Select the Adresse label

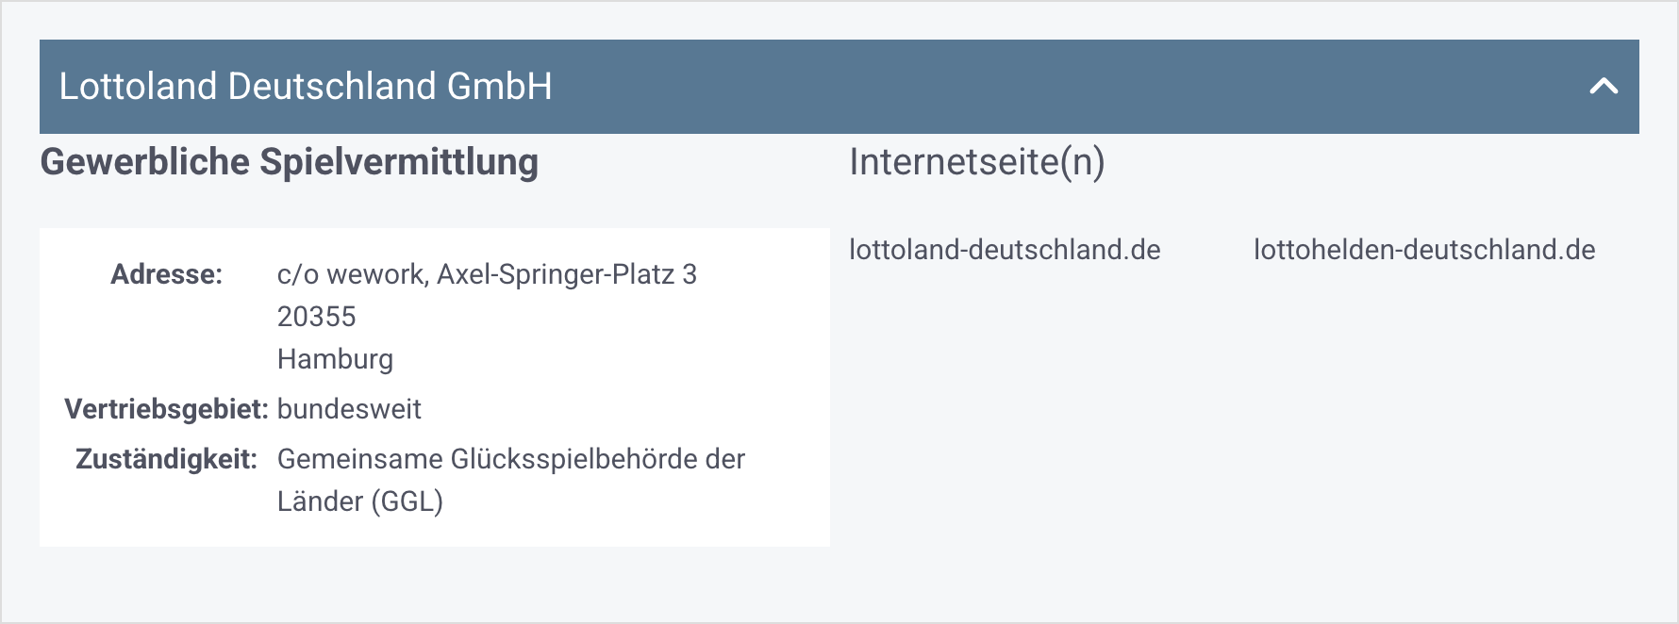tap(167, 275)
